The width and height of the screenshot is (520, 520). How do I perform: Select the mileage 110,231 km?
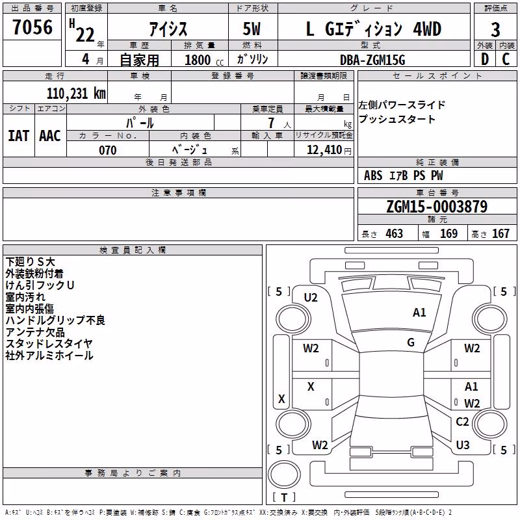coord(76,94)
